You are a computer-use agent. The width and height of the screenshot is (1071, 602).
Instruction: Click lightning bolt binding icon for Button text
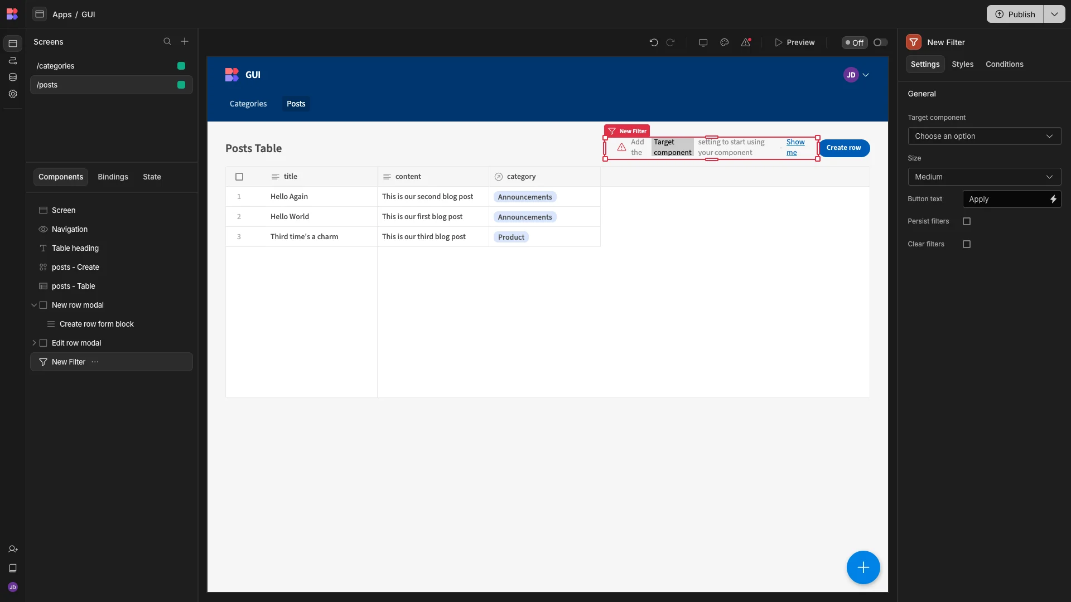pos(1053,199)
